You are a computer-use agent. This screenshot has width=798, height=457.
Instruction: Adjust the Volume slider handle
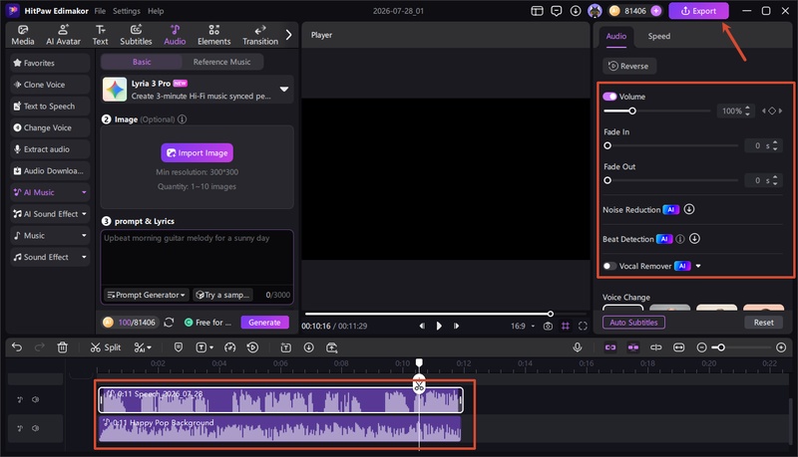coord(632,111)
